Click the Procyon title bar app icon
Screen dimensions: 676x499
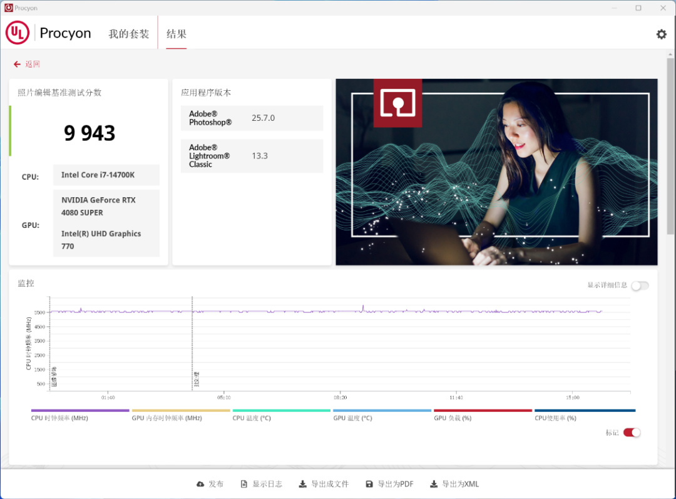click(x=8, y=8)
